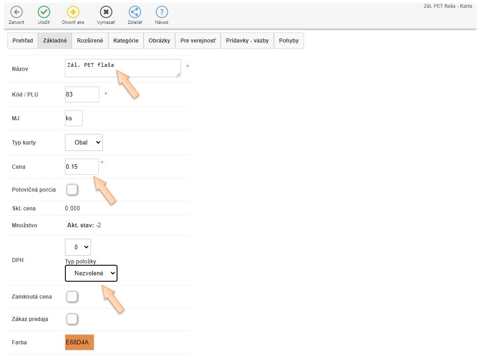Toggle the Zamknutá cena checkbox
The image size is (480, 359).
point(72,297)
